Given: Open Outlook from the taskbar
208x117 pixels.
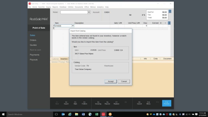Looking at the screenshot, I should pos(63,114).
